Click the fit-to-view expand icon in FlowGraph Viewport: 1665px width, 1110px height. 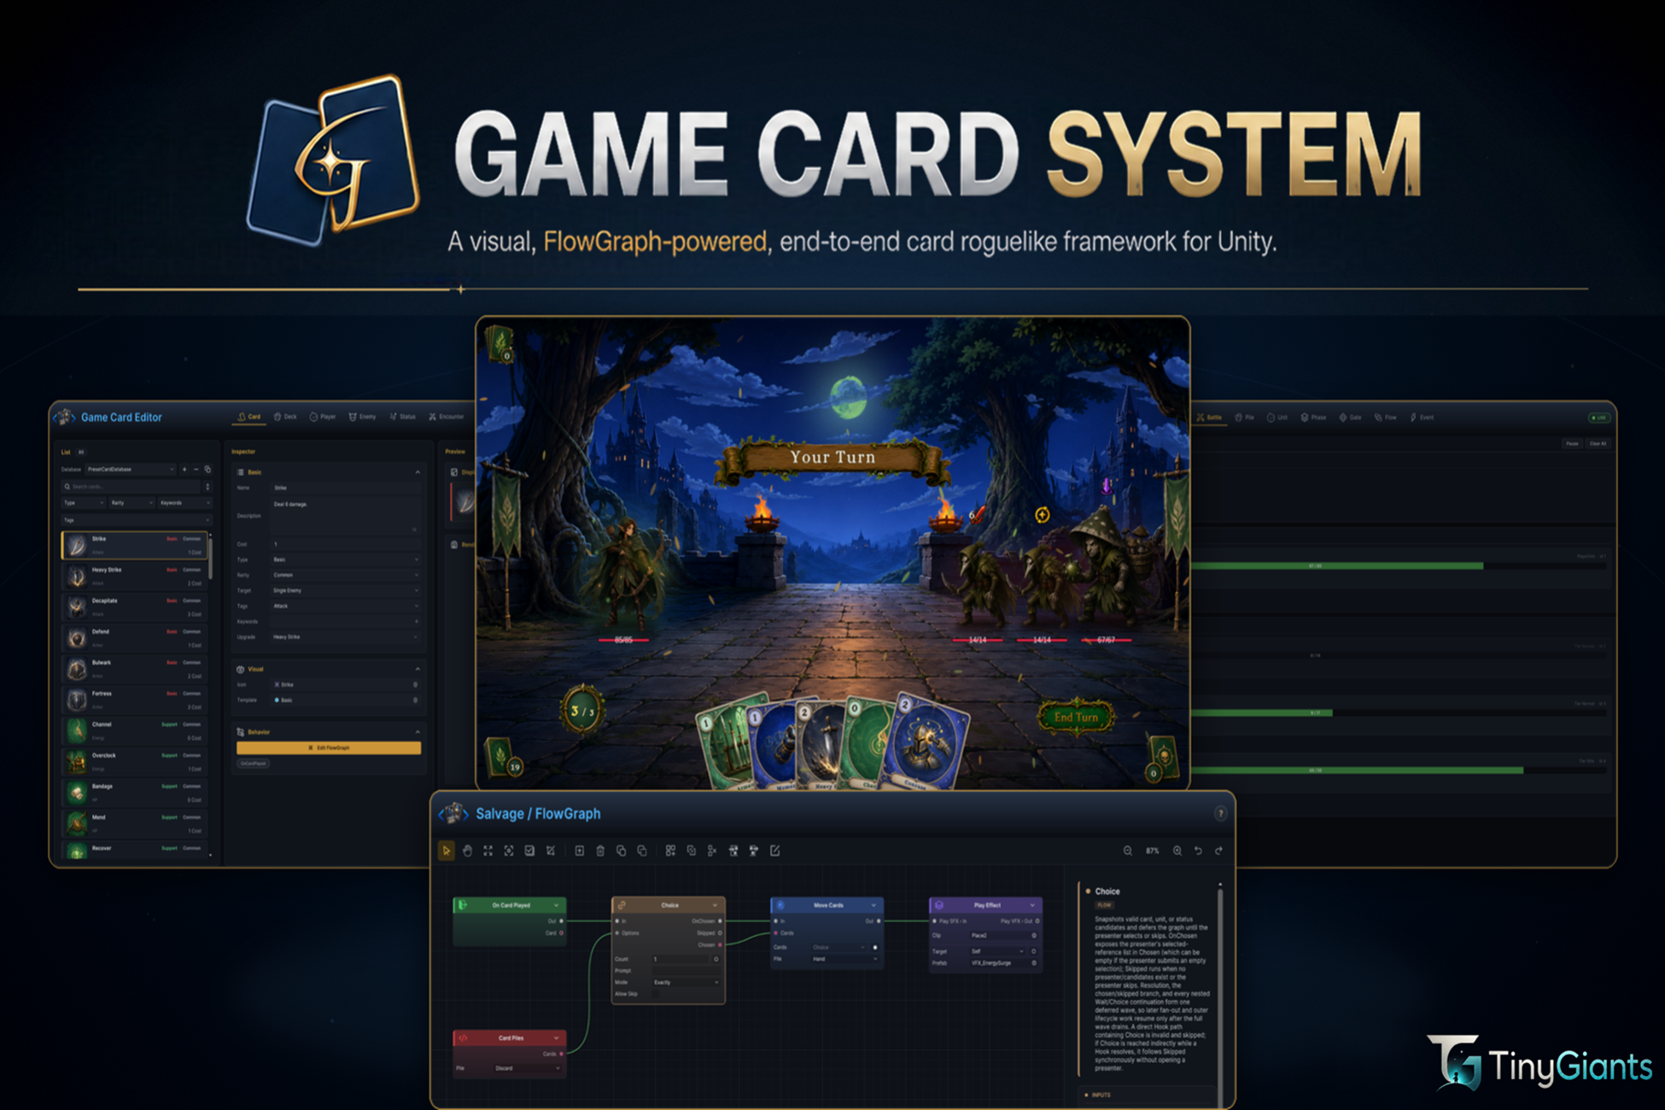(x=488, y=850)
